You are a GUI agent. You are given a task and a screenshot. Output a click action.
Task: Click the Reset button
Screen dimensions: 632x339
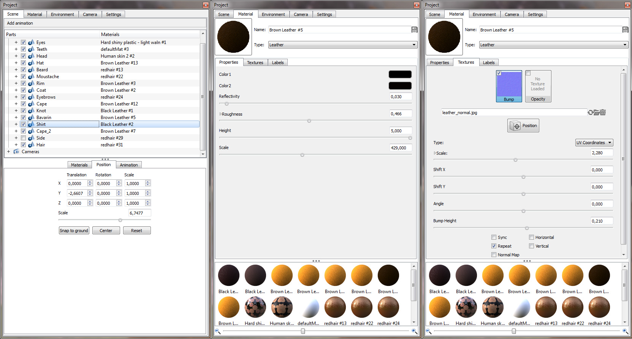click(x=137, y=231)
